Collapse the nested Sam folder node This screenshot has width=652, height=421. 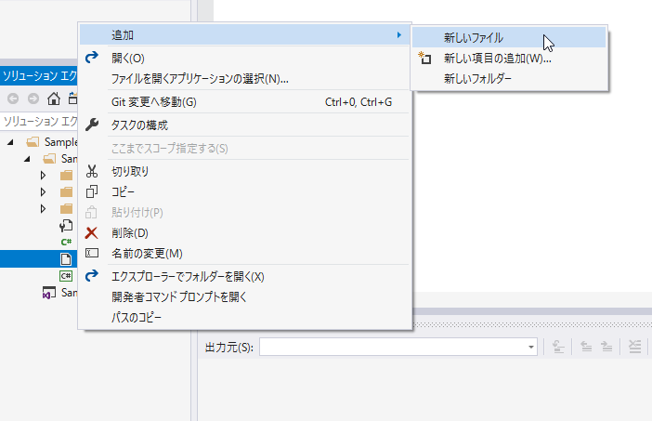tap(27, 159)
